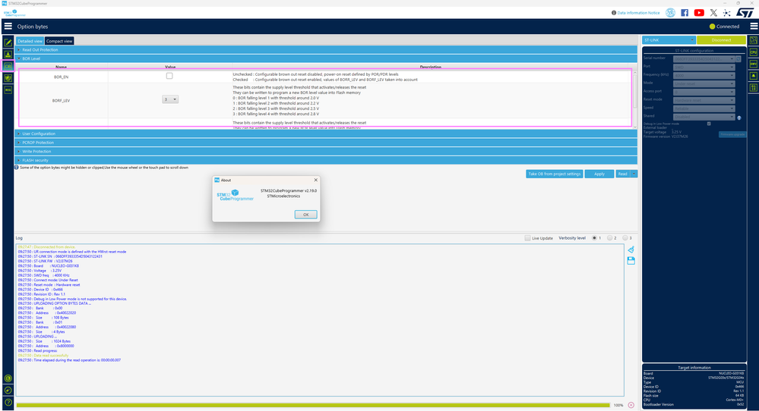Click the BOR Level table scrollbar
Screen dimensions: 759x411
point(635,99)
